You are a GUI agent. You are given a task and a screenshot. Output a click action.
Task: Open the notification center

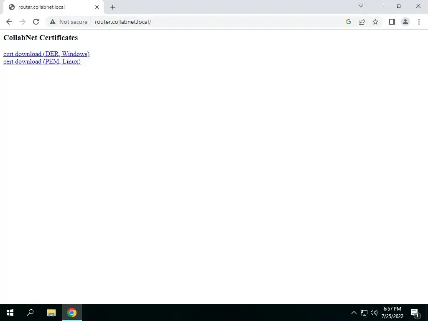click(x=415, y=313)
